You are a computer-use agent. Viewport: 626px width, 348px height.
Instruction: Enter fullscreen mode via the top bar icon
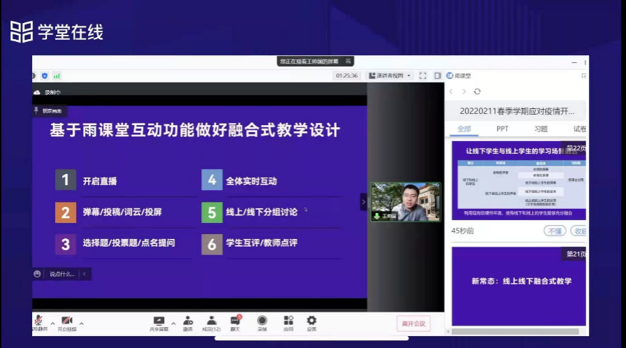(423, 75)
